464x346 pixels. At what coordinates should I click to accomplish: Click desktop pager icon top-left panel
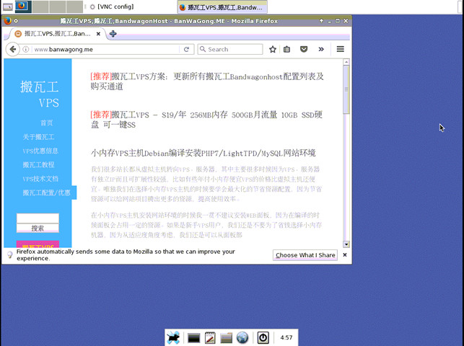coord(8,6)
